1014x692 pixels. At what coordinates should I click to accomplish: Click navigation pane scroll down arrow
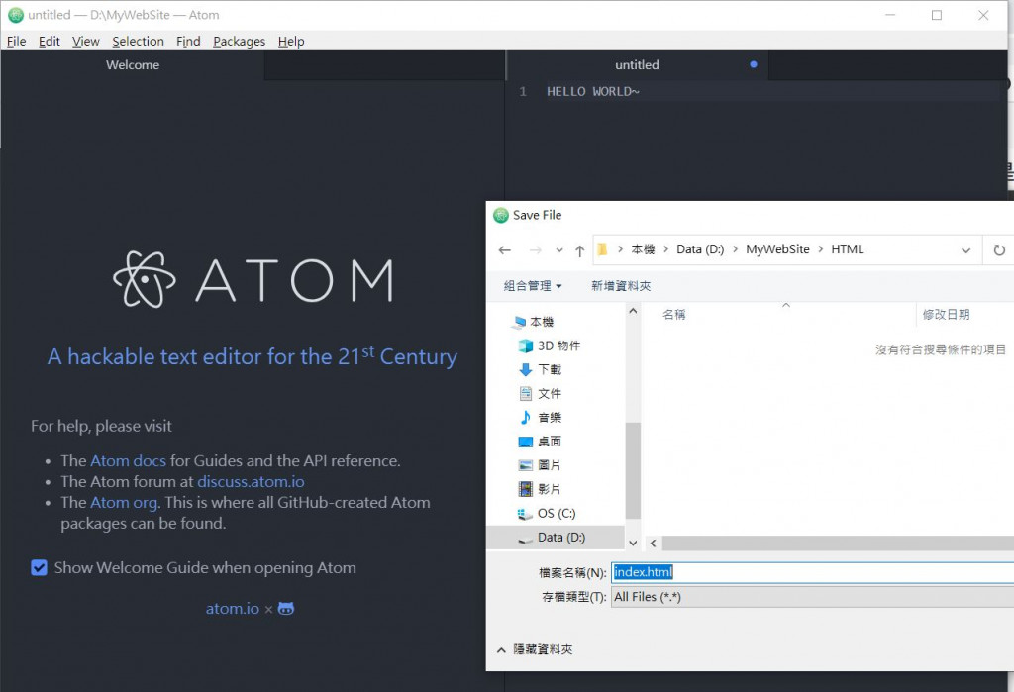[x=633, y=544]
